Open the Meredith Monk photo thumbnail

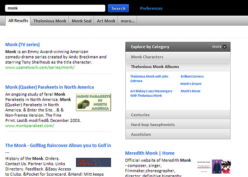coord(221,167)
